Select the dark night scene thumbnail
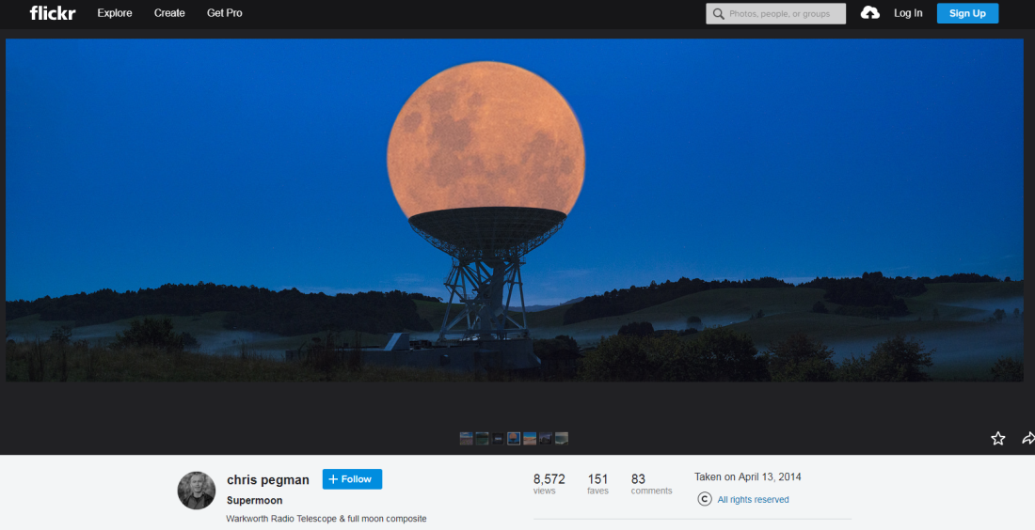The width and height of the screenshot is (1035, 530). [498, 438]
